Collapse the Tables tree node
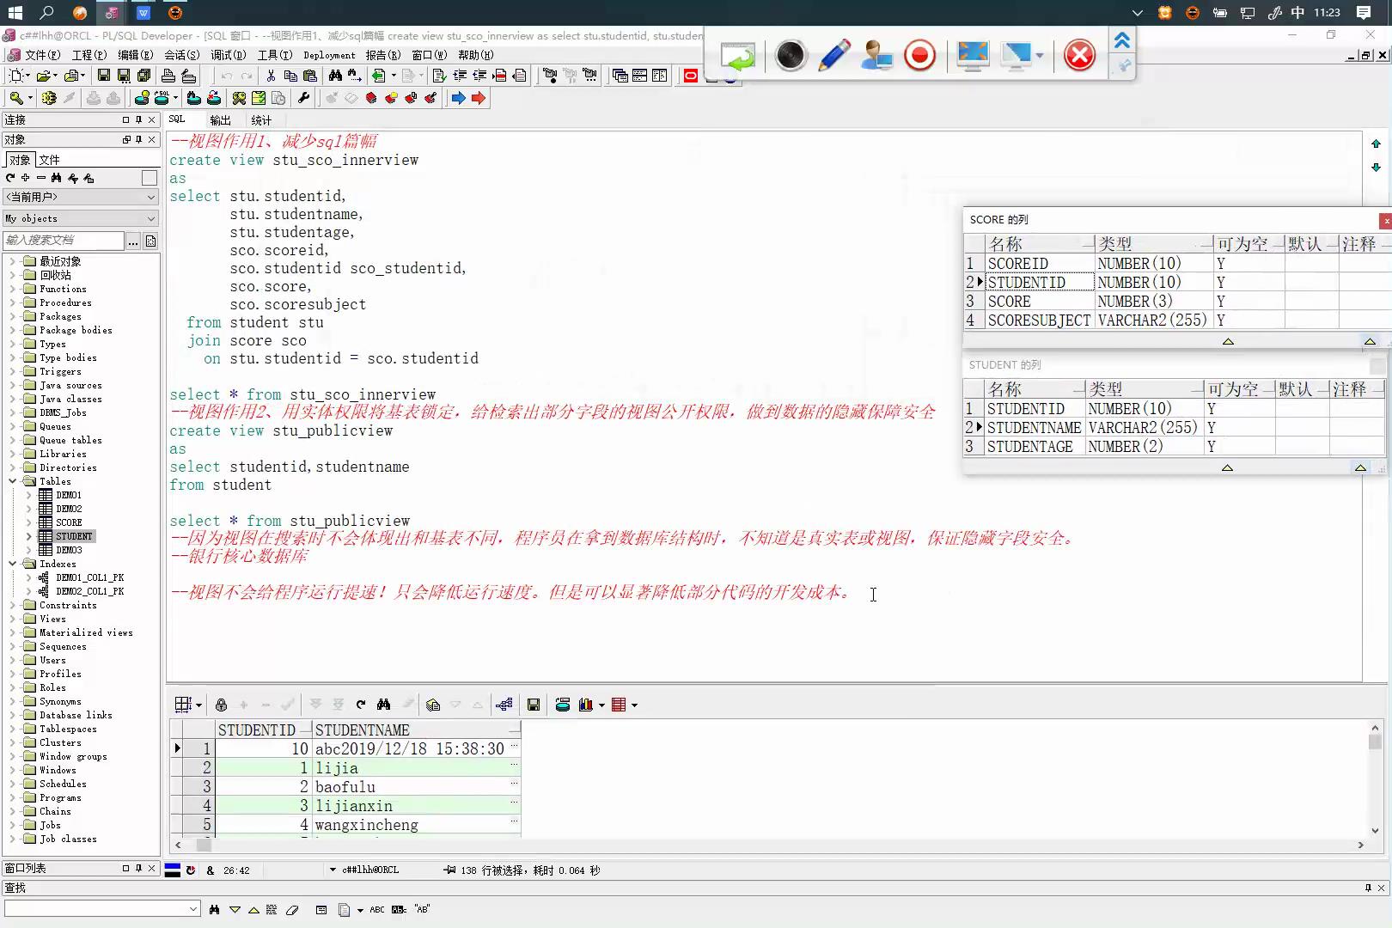The width and height of the screenshot is (1392, 928). pos(13,481)
